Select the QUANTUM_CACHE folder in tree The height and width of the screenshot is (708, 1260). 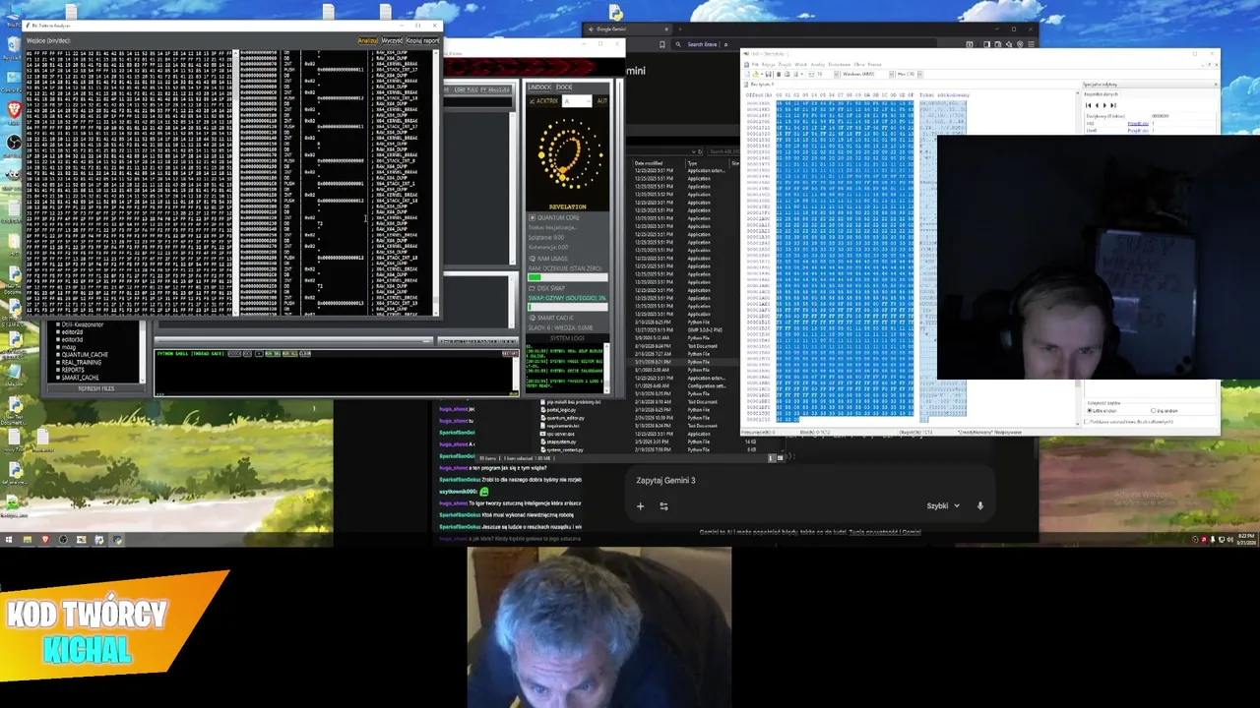tap(85, 354)
